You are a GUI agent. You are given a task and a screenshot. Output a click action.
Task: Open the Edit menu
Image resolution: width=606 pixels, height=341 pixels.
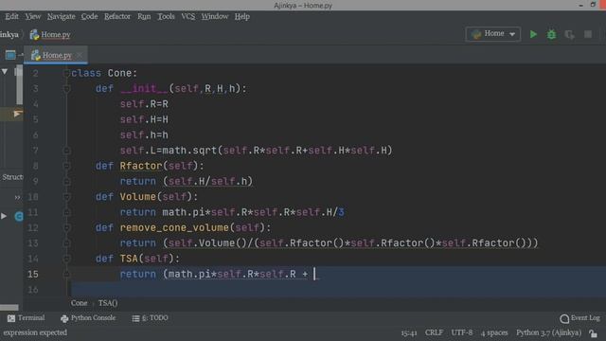tap(11, 16)
